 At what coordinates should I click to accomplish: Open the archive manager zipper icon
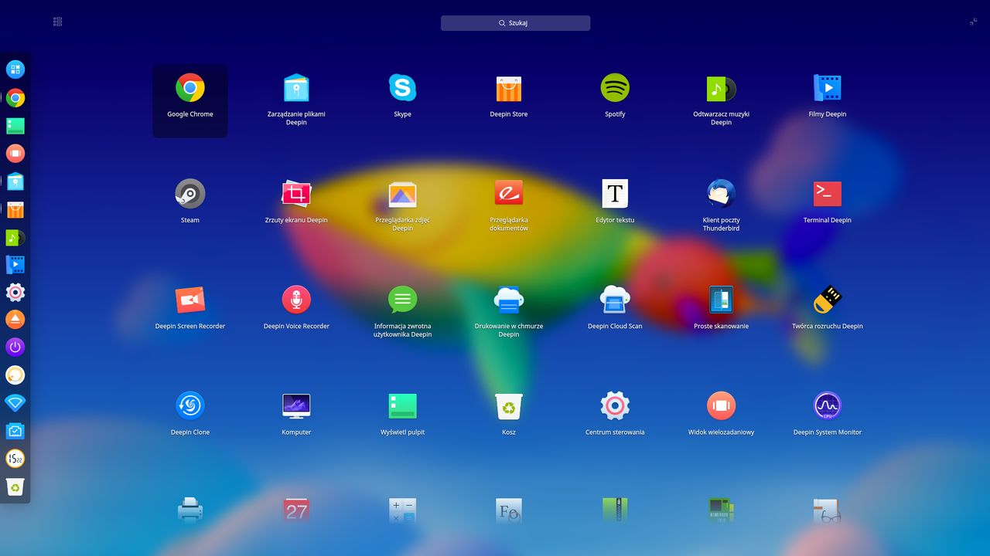click(x=615, y=510)
